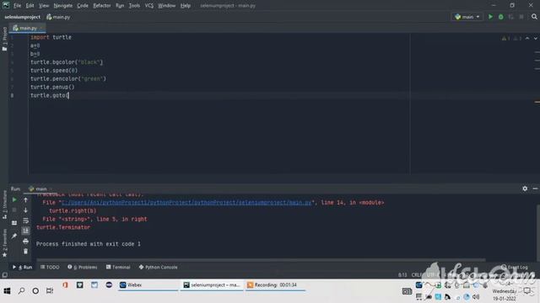Go to next highlighted error arrow in editor
This screenshot has width=540, height=303.
536,38
